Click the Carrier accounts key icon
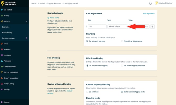 tap(2, 67)
